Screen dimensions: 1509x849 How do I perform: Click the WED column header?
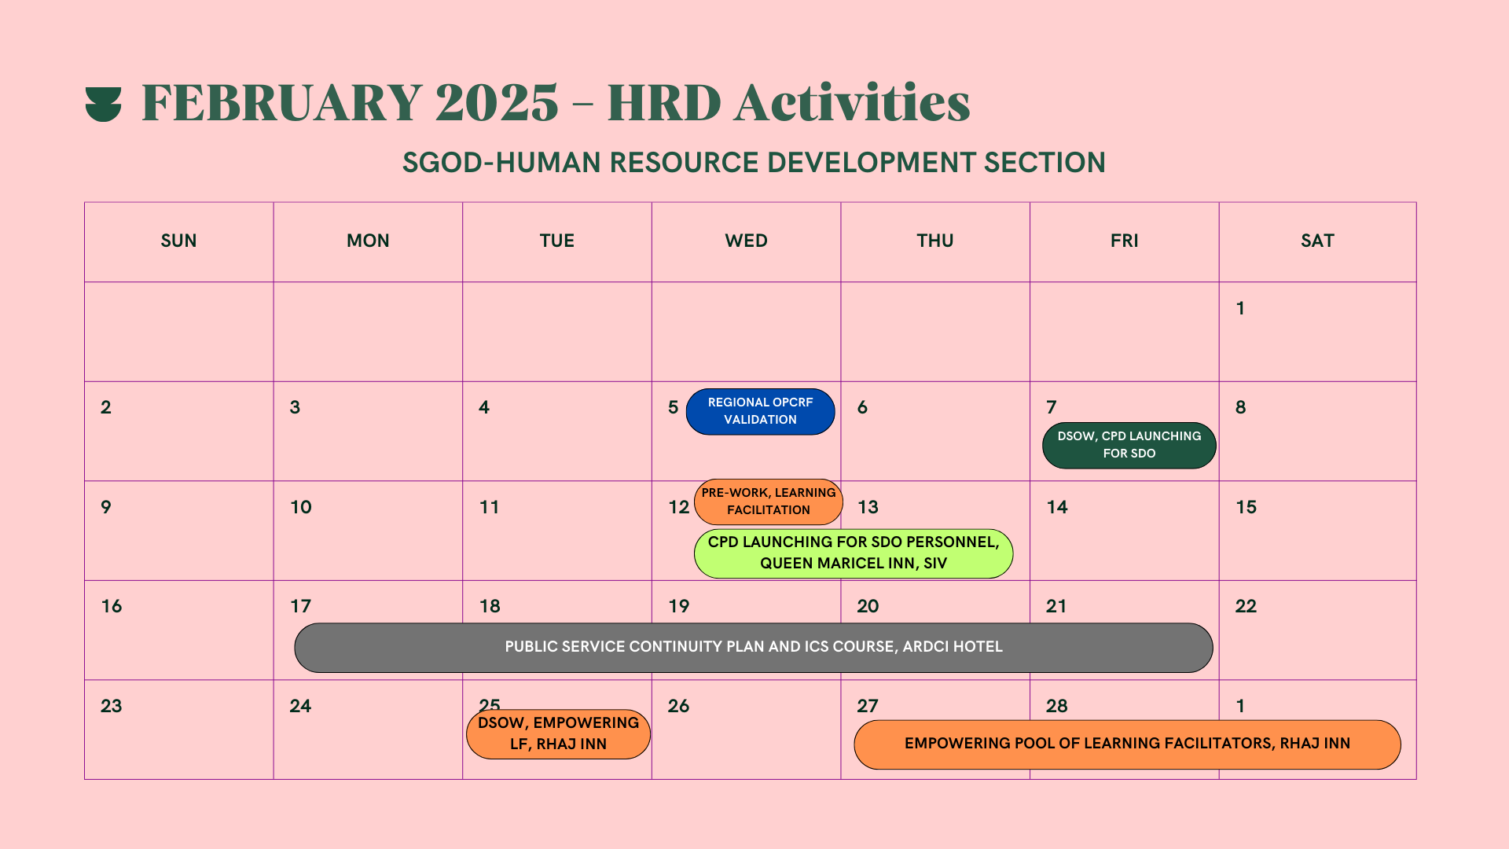pos(746,241)
